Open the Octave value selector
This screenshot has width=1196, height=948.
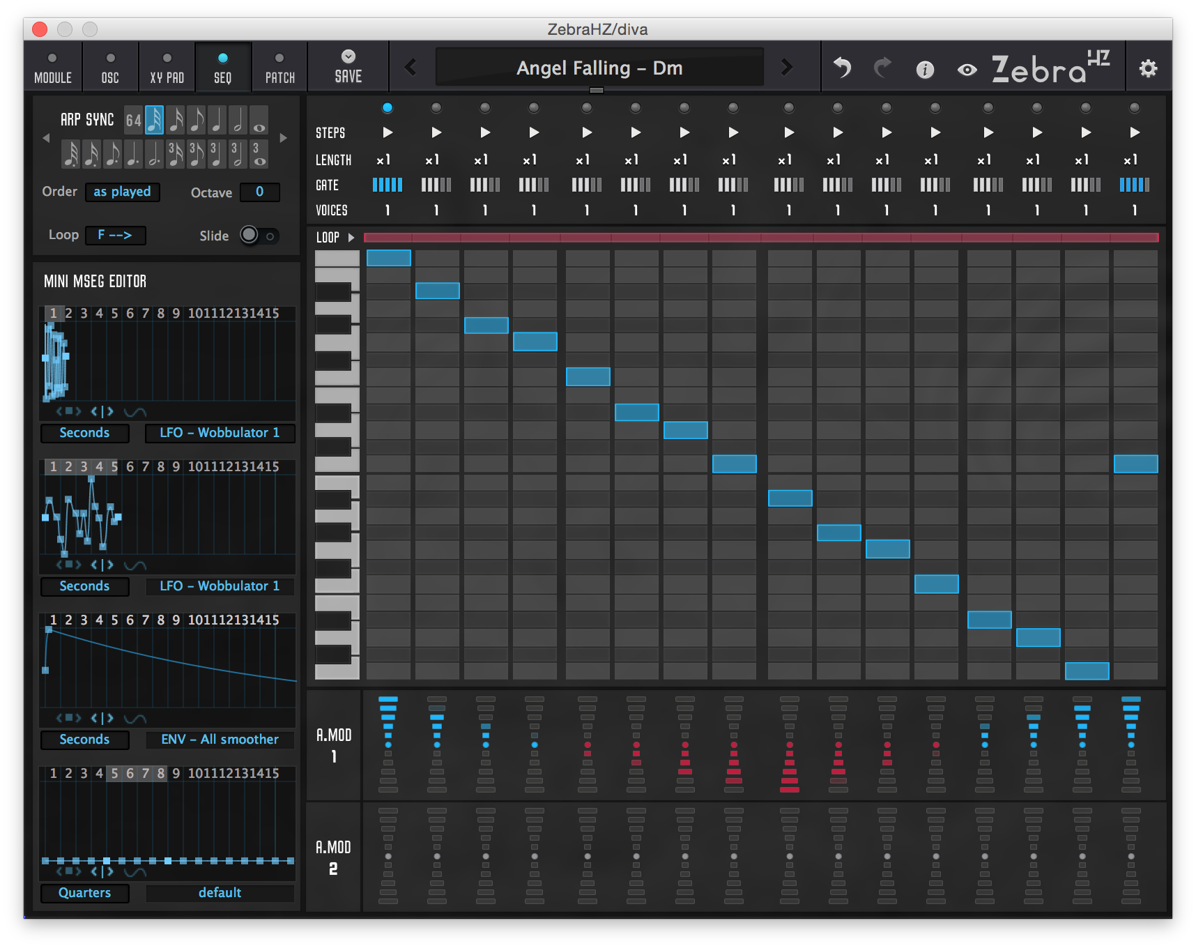pyautogui.click(x=260, y=192)
